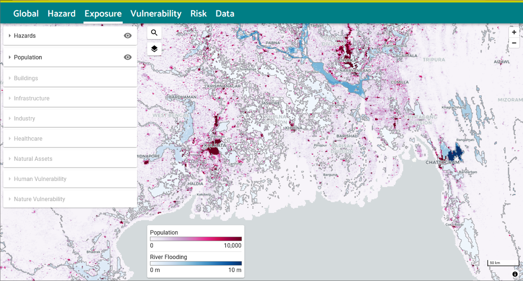Image resolution: width=523 pixels, height=281 pixels.
Task: Select the Healthcare panel row
Action: pyautogui.click(x=70, y=139)
